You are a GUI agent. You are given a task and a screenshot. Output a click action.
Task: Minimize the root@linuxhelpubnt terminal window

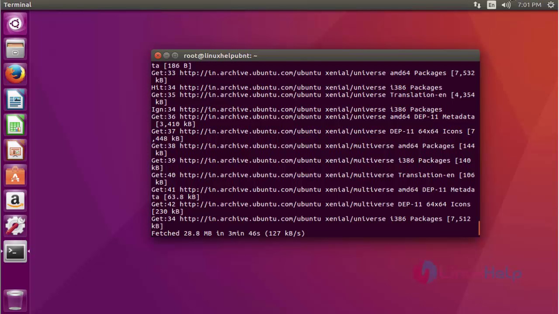coord(166,55)
